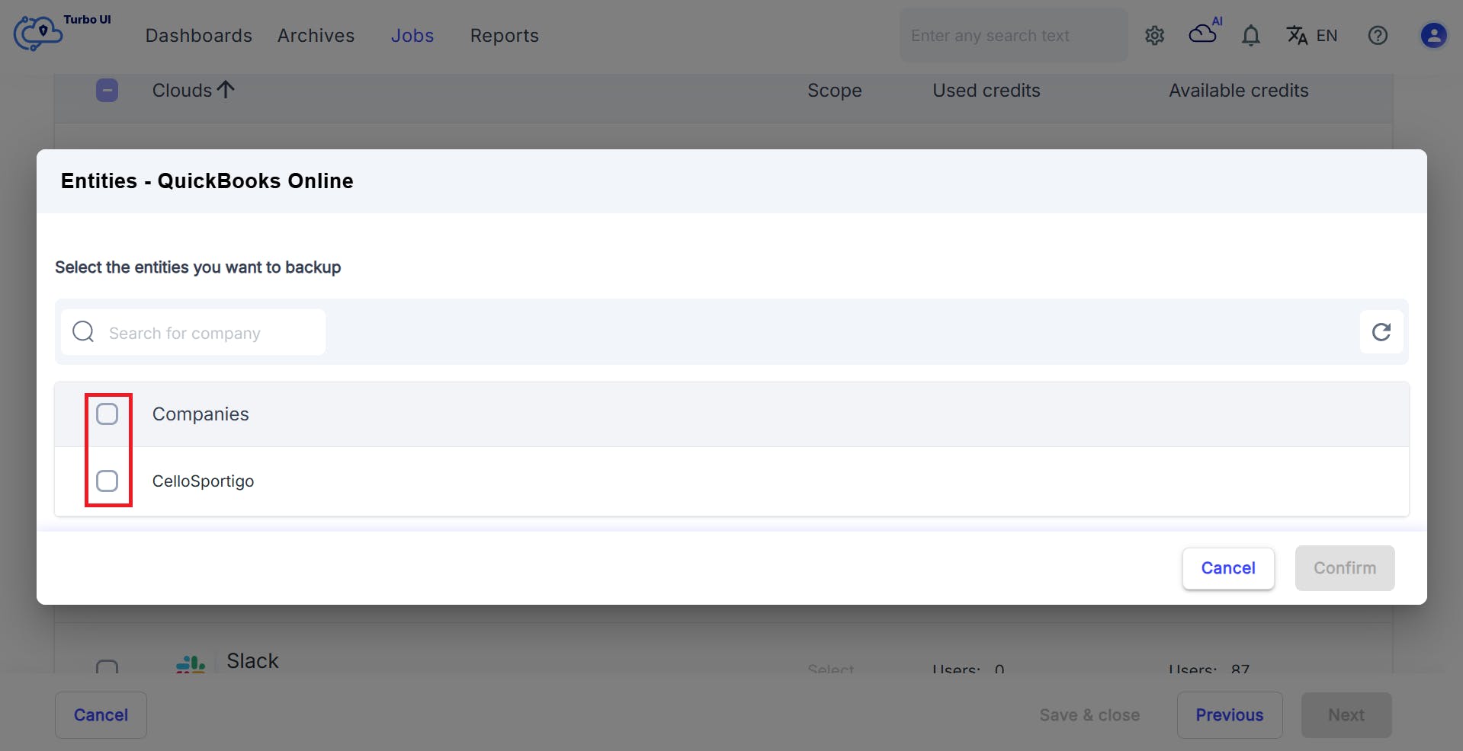Screen dimensions: 1463x751
Task: Click the refresh companies icon
Action: (1381, 332)
